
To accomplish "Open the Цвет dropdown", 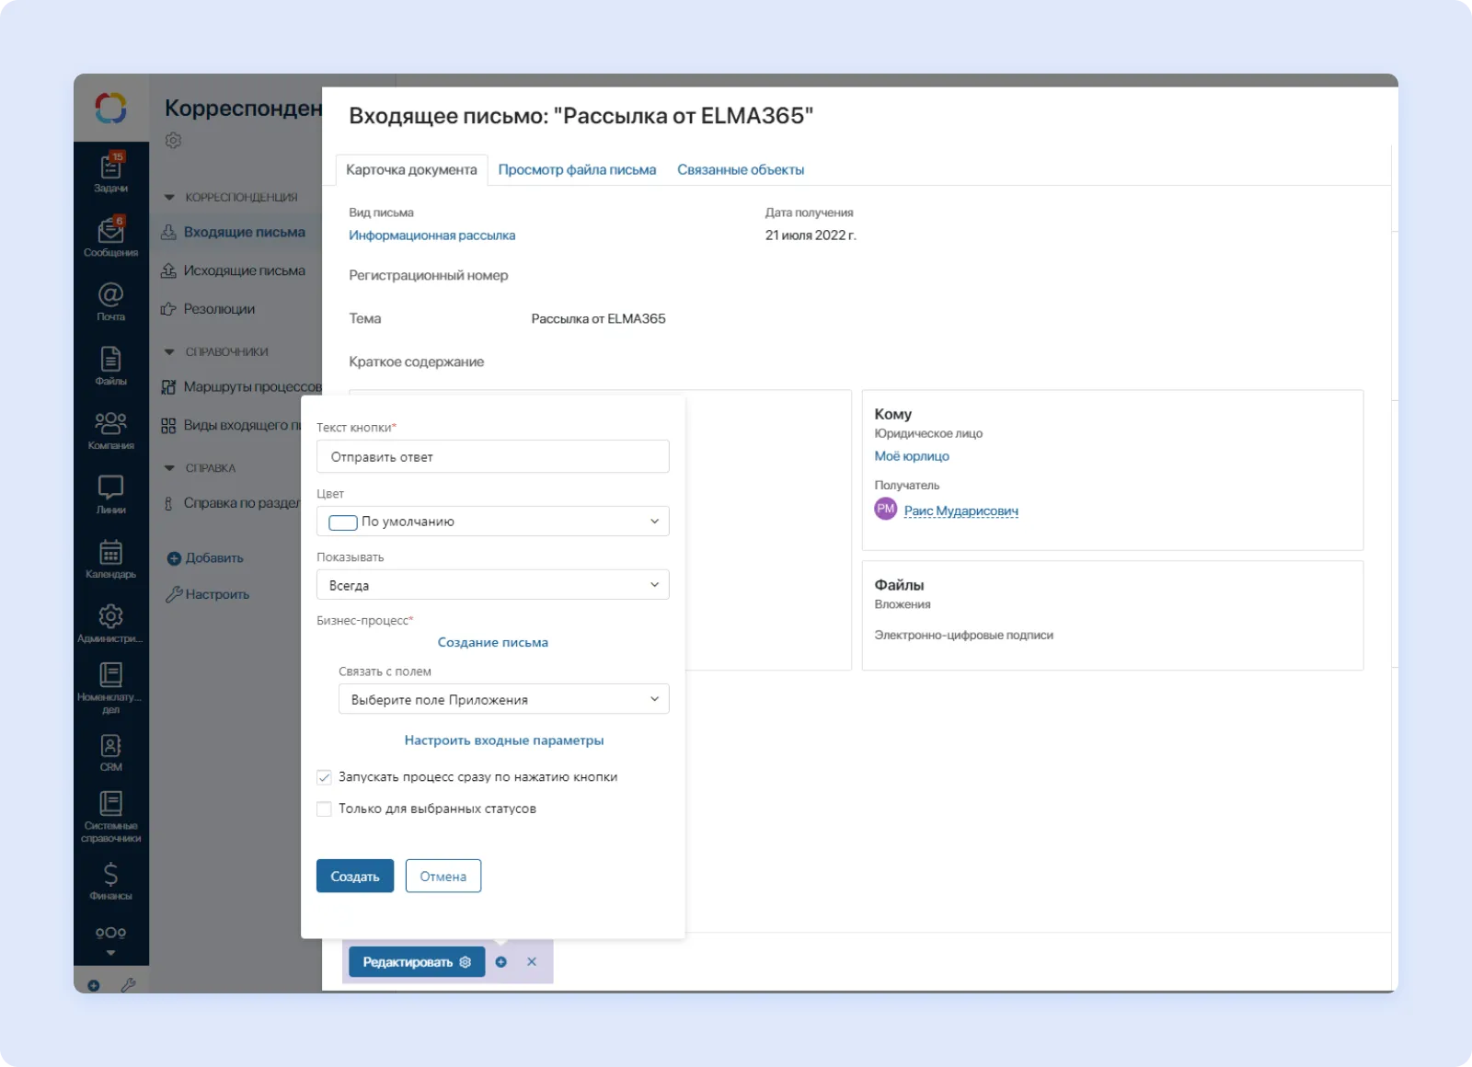I will point(492,522).
